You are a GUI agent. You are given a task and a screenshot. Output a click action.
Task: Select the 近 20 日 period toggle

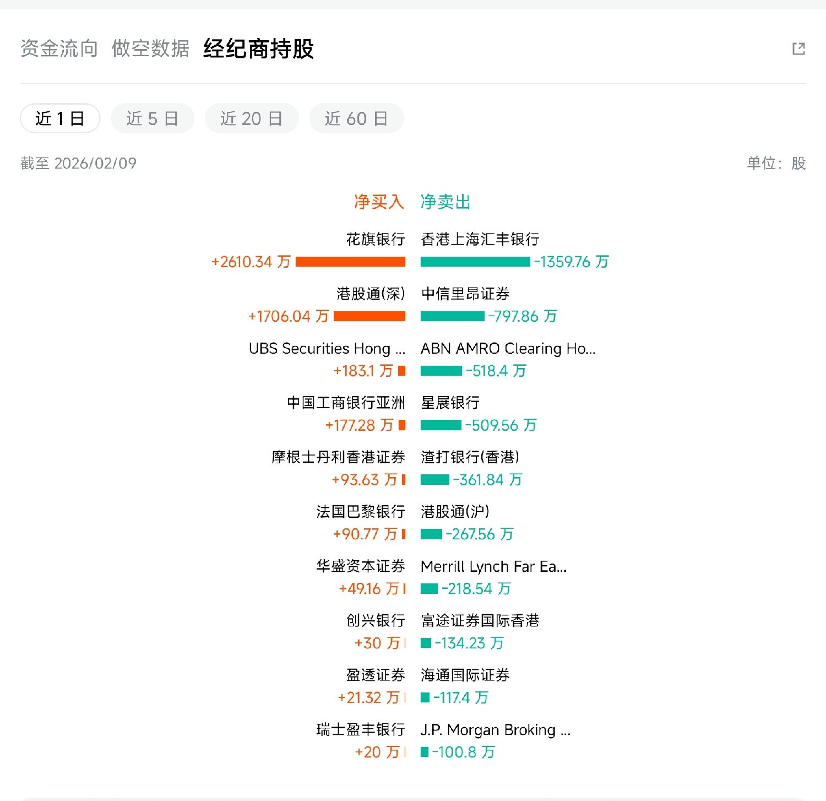[252, 118]
